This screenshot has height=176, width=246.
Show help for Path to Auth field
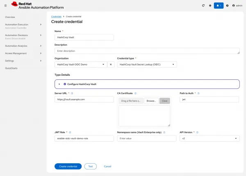pos(198,93)
